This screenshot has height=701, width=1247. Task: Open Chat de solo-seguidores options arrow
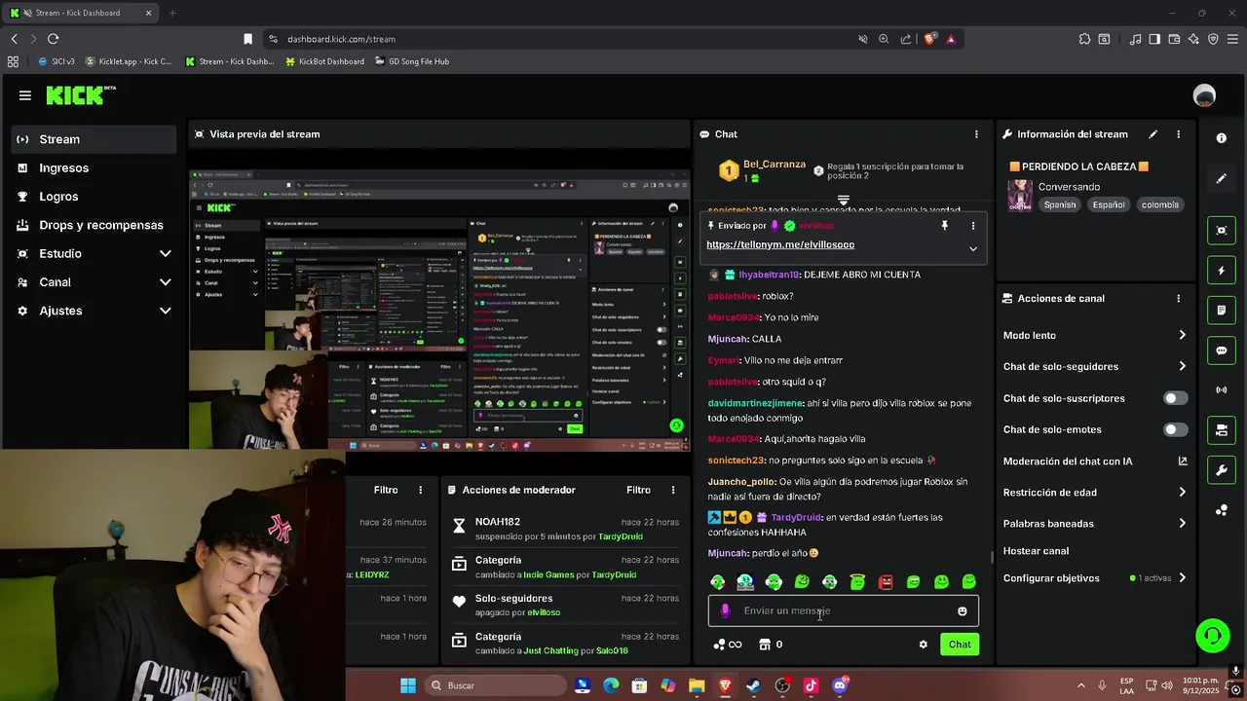click(1182, 367)
